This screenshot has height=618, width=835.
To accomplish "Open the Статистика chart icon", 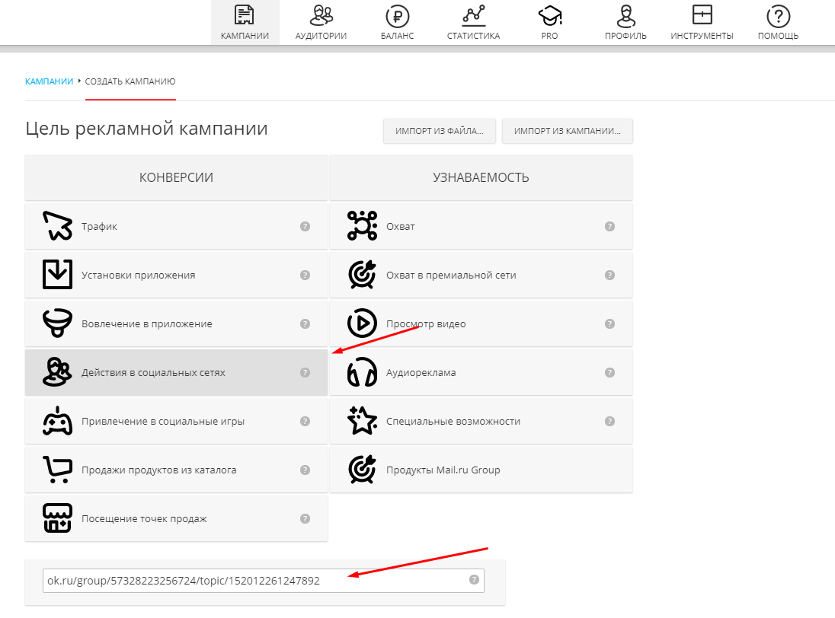I will click(x=473, y=15).
